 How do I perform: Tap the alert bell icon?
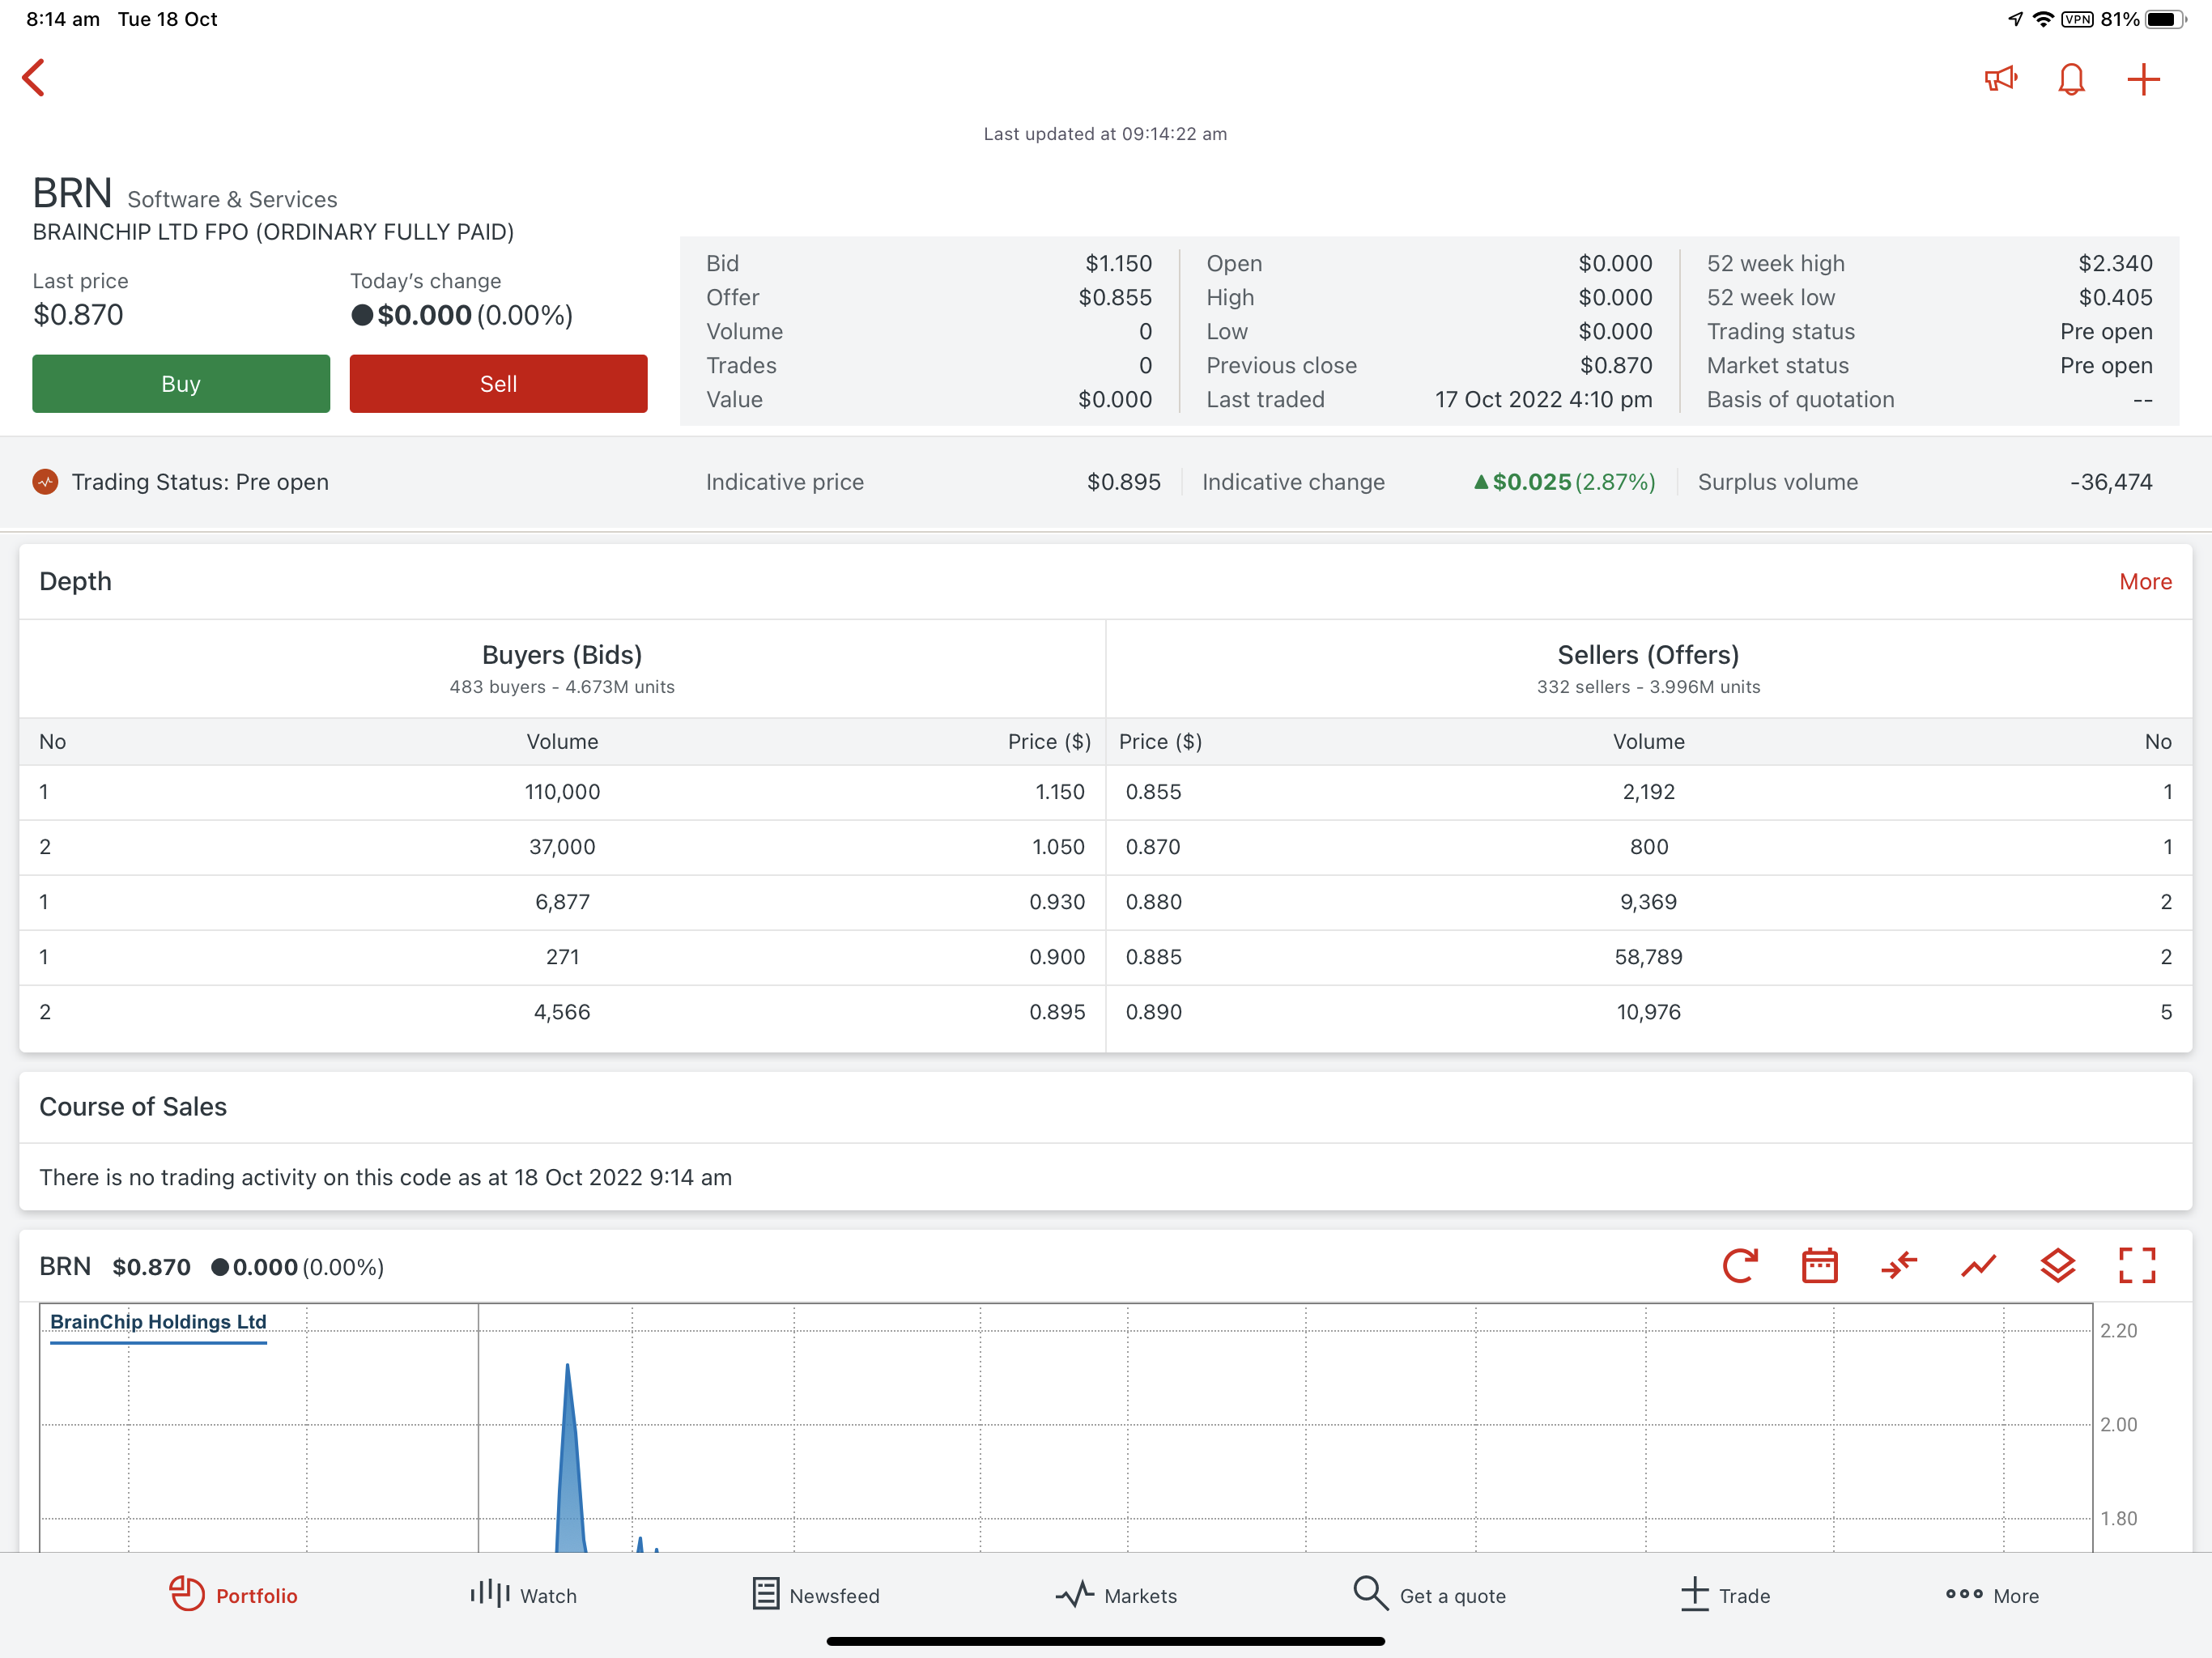(2071, 79)
